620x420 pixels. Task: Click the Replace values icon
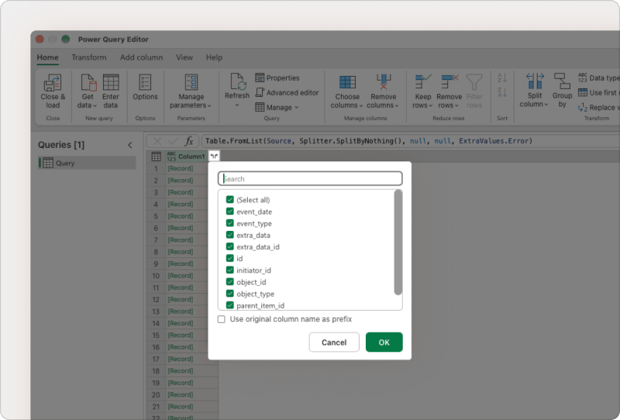tap(583, 107)
